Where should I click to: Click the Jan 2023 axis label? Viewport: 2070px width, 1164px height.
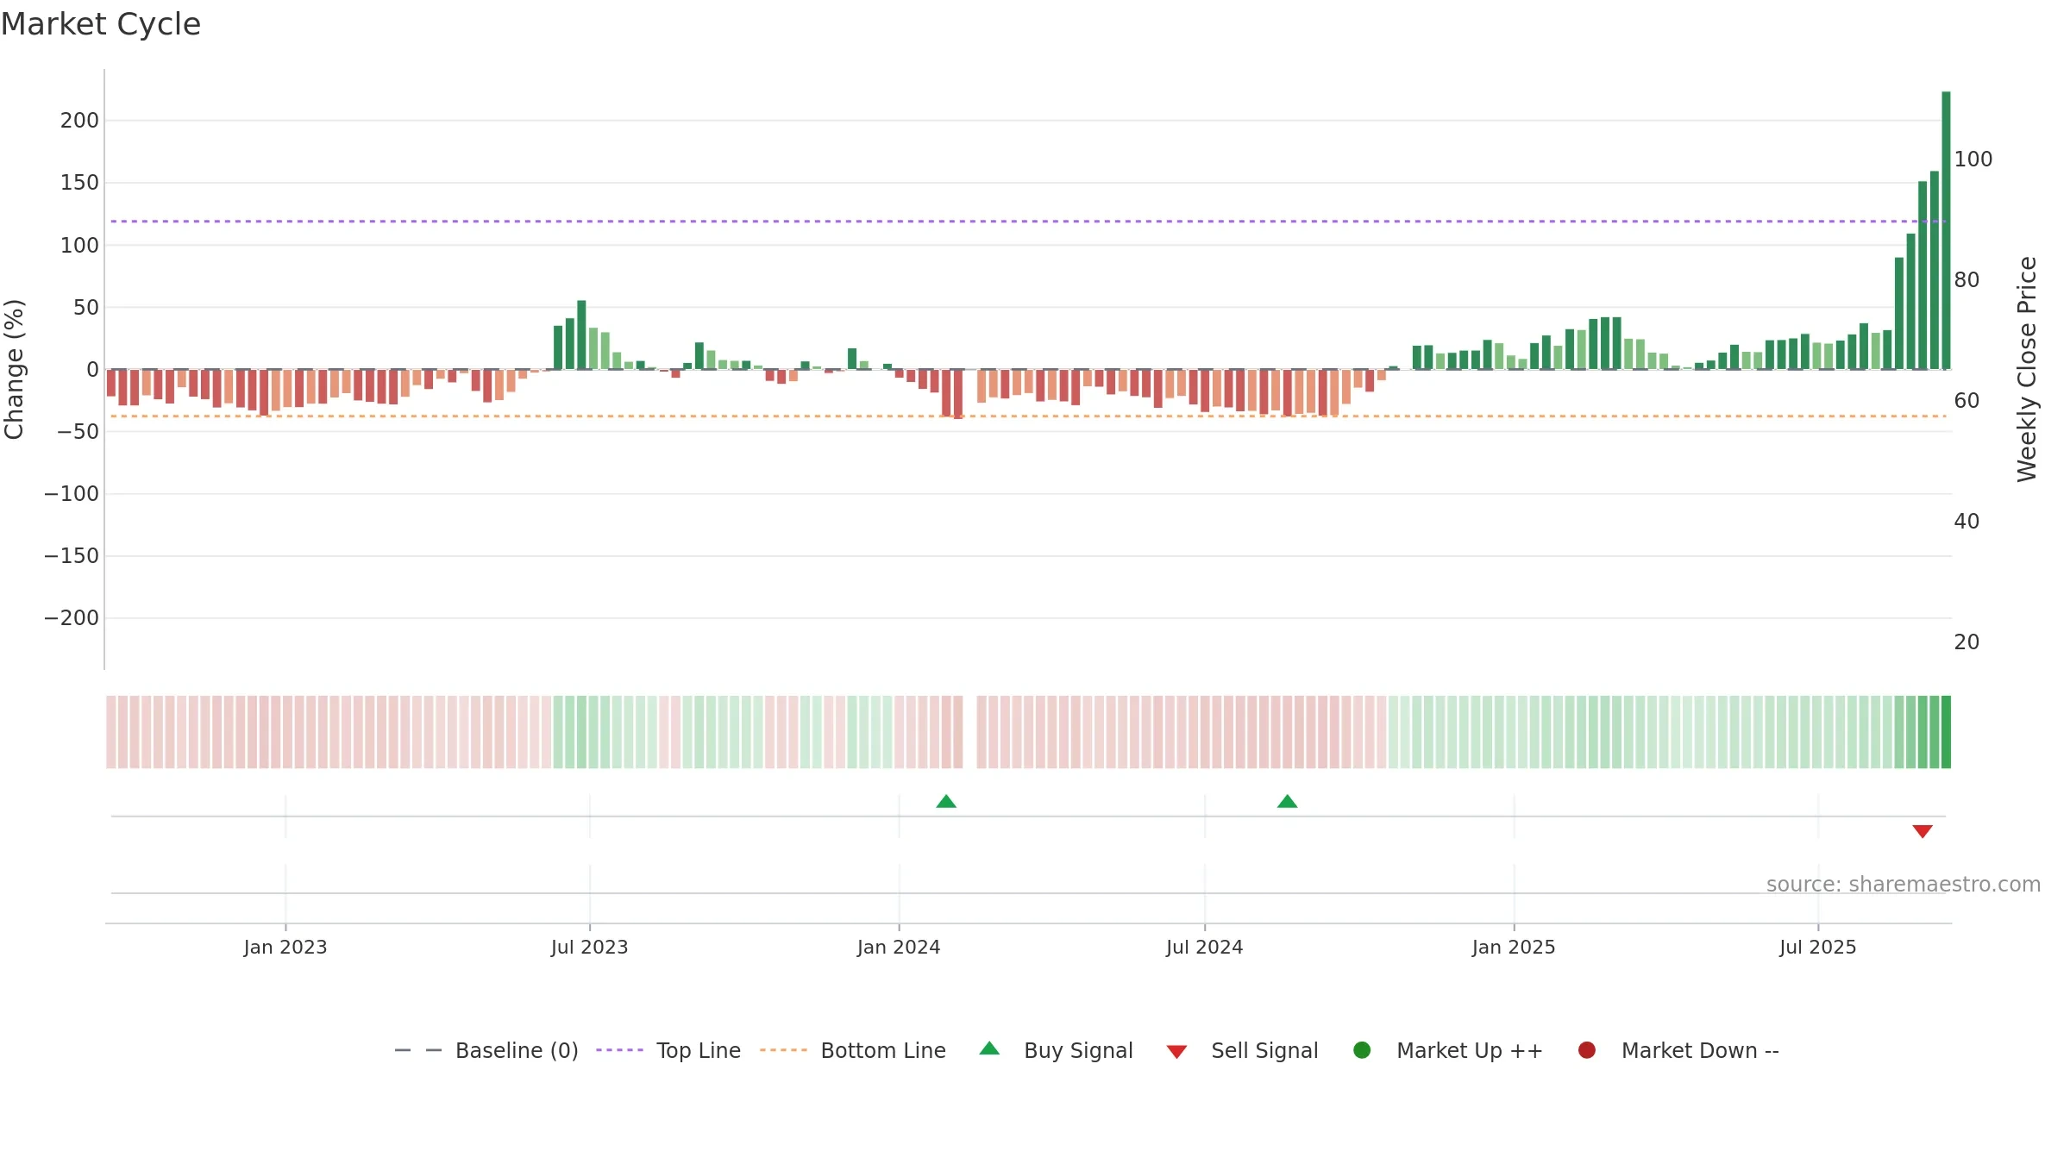point(285,947)
